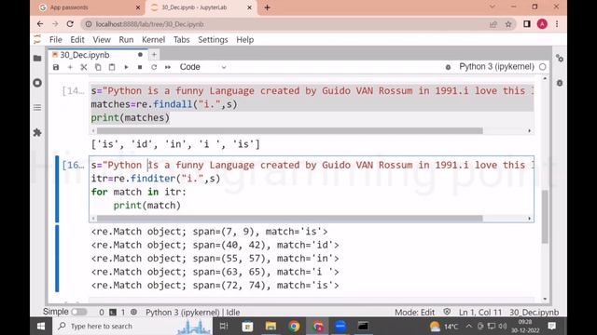Open the debugger bug icon in the right sidebar
The height and width of the screenshot is (335, 597).
click(560, 83)
